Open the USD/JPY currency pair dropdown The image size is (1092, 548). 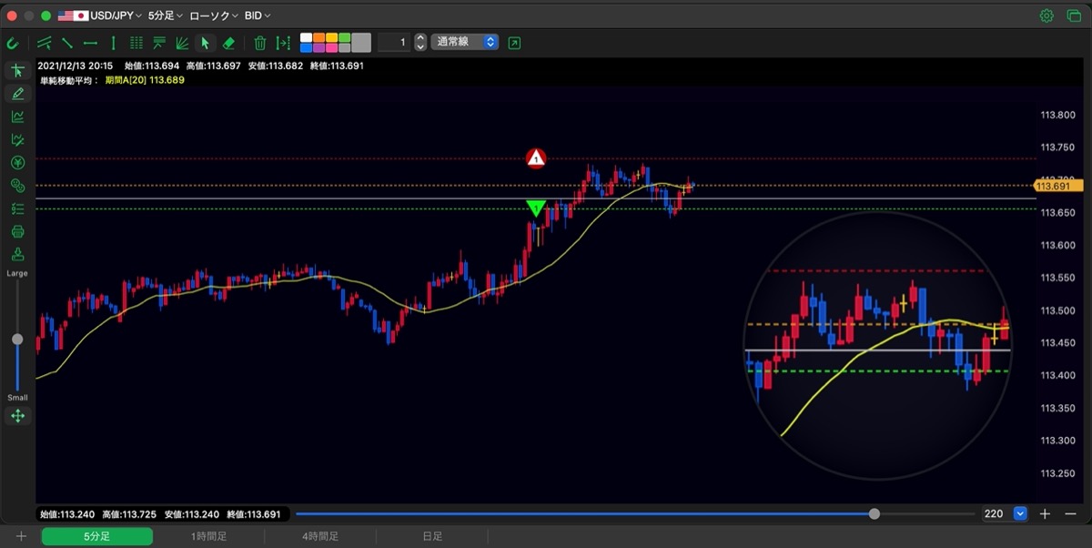point(99,15)
